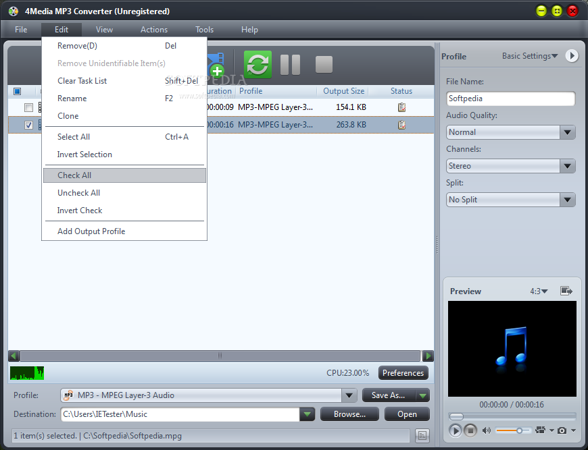Click the horizontal scrollbar of the task list
Screen dimensions: 588x450
[220, 356]
